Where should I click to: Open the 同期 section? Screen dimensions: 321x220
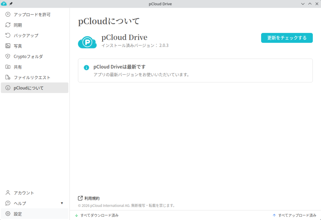coord(18,25)
